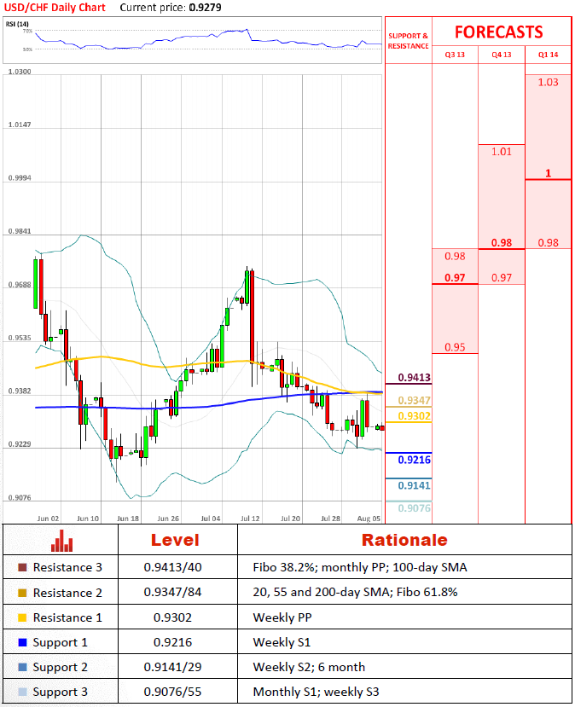575x707 pixels.
Task: Click the FORECASTS heading
Action: pyautogui.click(x=499, y=32)
